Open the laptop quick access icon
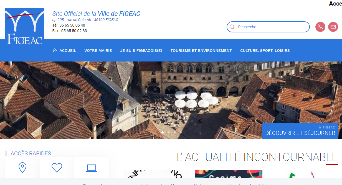The height and width of the screenshot is (185, 342). [x=91, y=168]
